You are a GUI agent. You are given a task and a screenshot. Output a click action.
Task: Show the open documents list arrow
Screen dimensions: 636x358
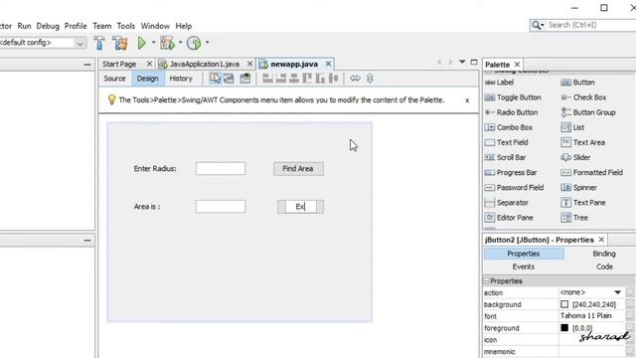point(462,62)
